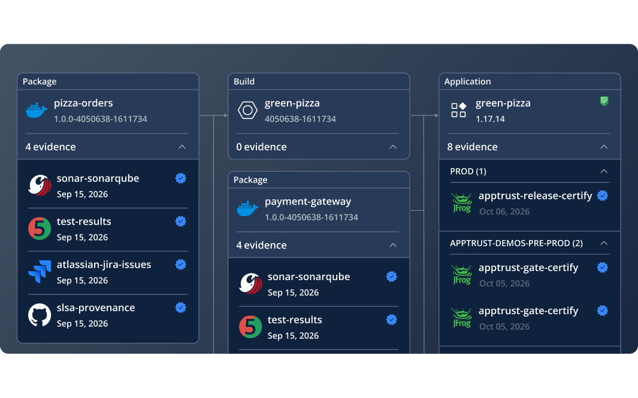Click "sonar-sonarqube" text in pizza-orders package

[x=98, y=178]
